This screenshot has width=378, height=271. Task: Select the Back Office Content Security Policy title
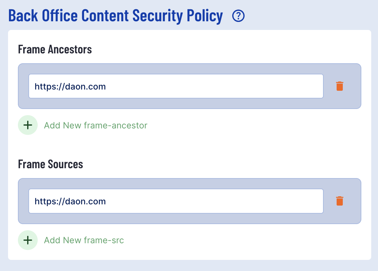[115, 16]
